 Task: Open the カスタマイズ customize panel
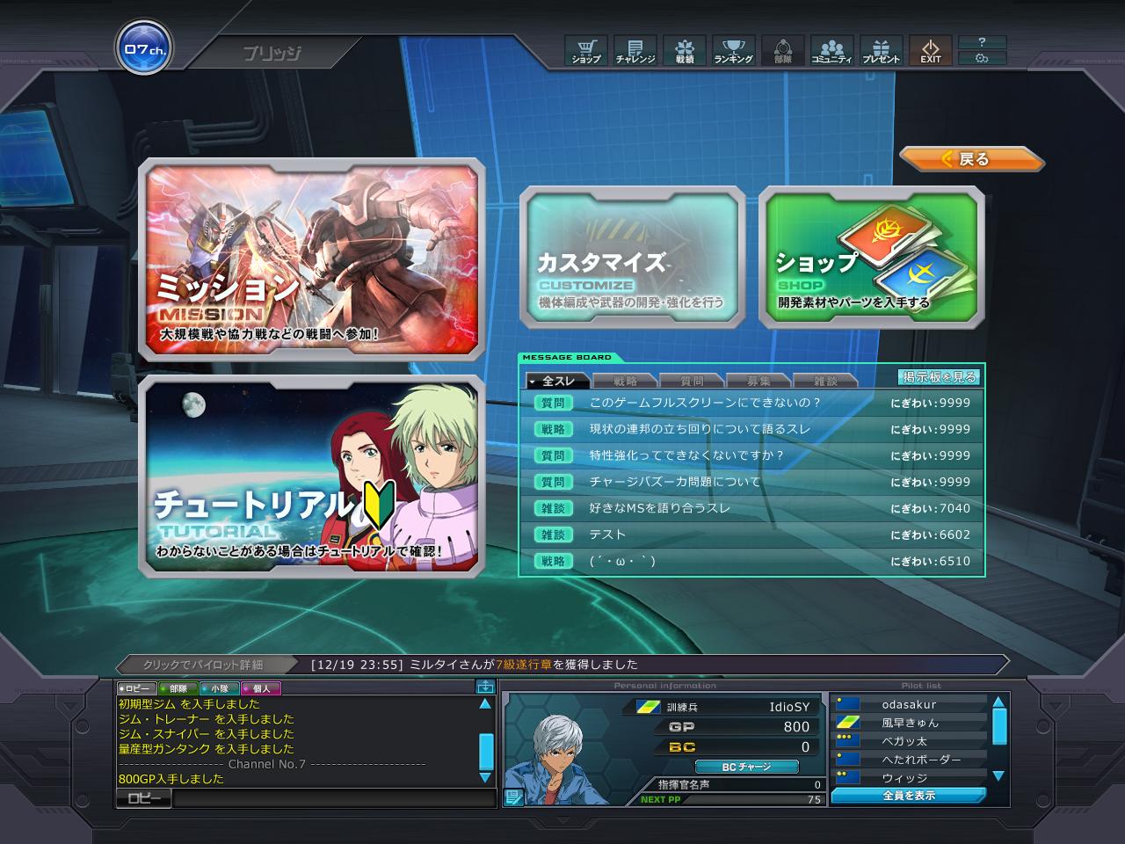tap(633, 258)
